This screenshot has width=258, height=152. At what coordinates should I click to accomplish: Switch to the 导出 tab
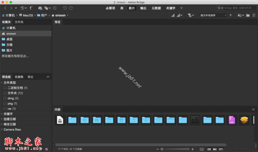coord(30,77)
